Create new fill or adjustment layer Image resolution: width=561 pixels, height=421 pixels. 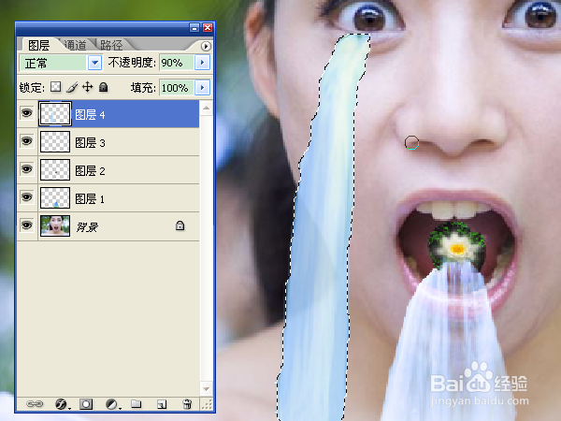point(112,404)
